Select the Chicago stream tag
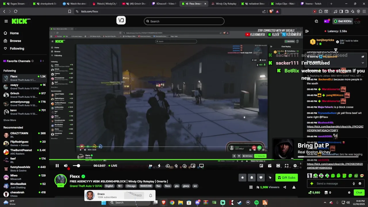Screen dimensions: 368x207 tap(131, 186)
